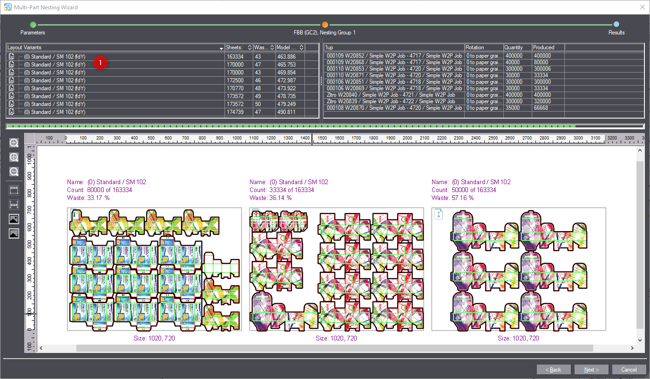The width and height of the screenshot is (650, 379).
Task: Sort by the Model column arrows
Action: pyautogui.click(x=301, y=47)
